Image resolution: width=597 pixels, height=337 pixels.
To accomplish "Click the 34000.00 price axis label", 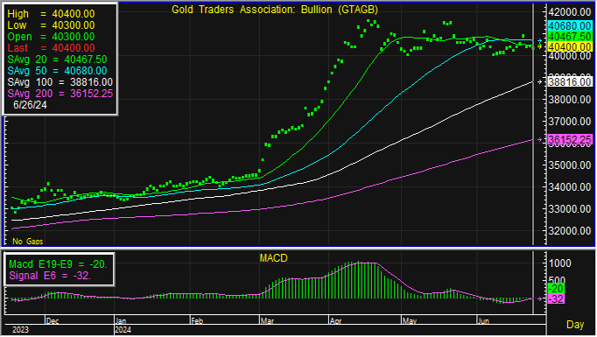I will [569, 187].
